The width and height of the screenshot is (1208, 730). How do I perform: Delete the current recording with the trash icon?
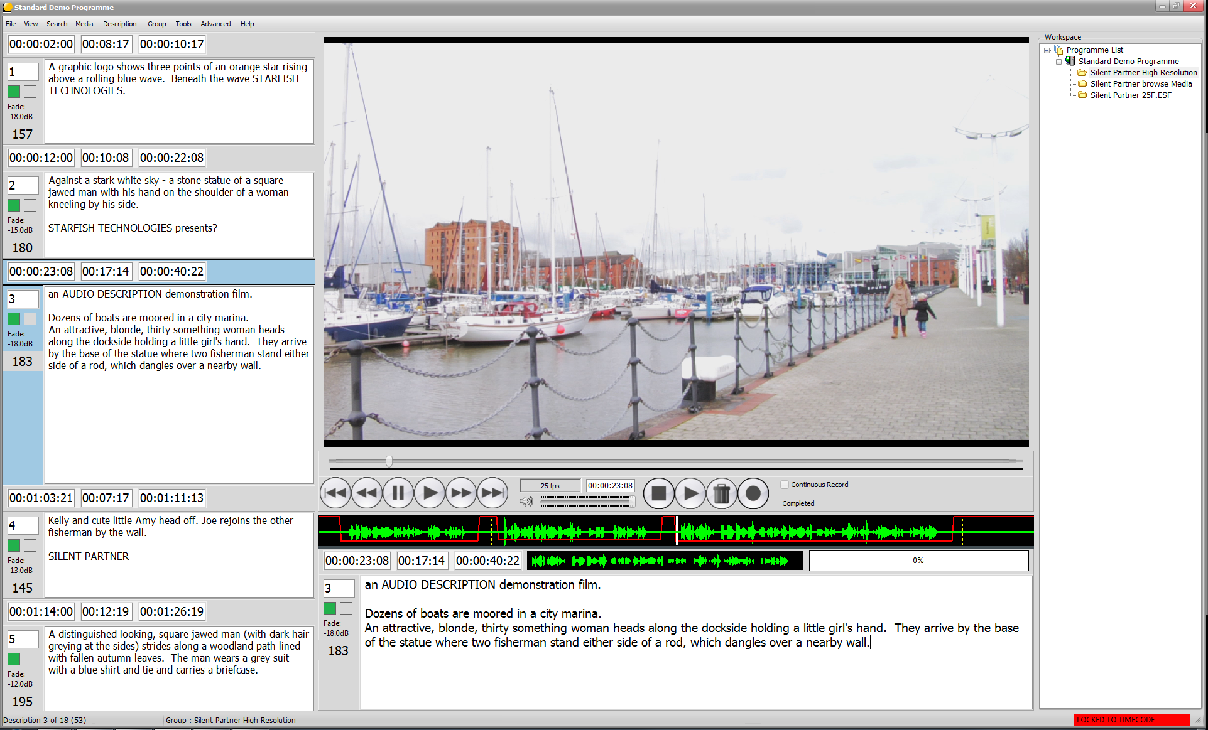(x=722, y=494)
